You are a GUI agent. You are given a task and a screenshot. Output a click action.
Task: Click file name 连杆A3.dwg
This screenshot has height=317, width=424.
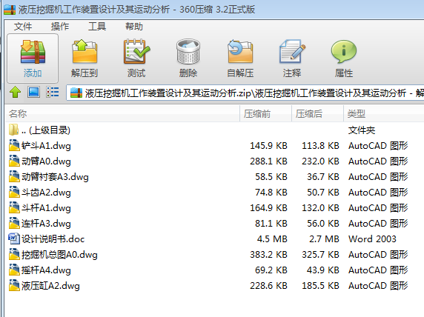46,224
